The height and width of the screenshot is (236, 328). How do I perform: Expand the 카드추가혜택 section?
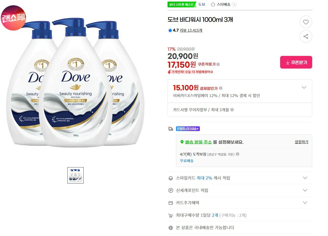tap(305, 203)
